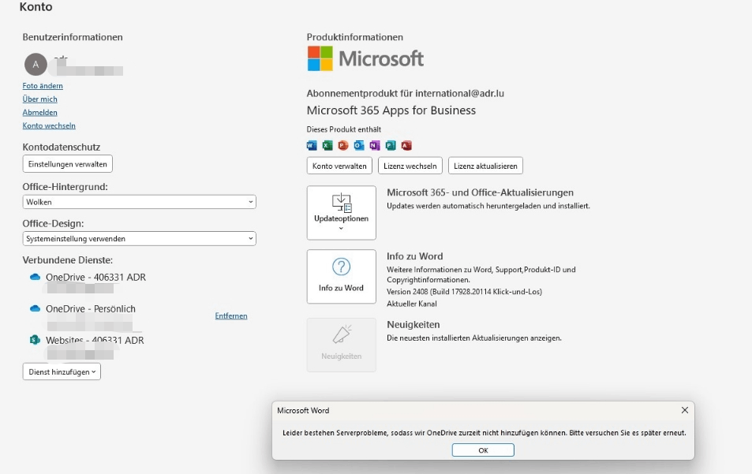Click the Version 2408 build text

(x=464, y=291)
